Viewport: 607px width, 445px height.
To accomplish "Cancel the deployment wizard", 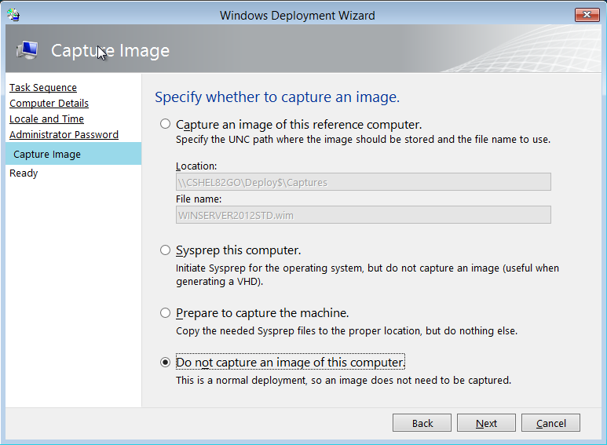I will 550,423.
